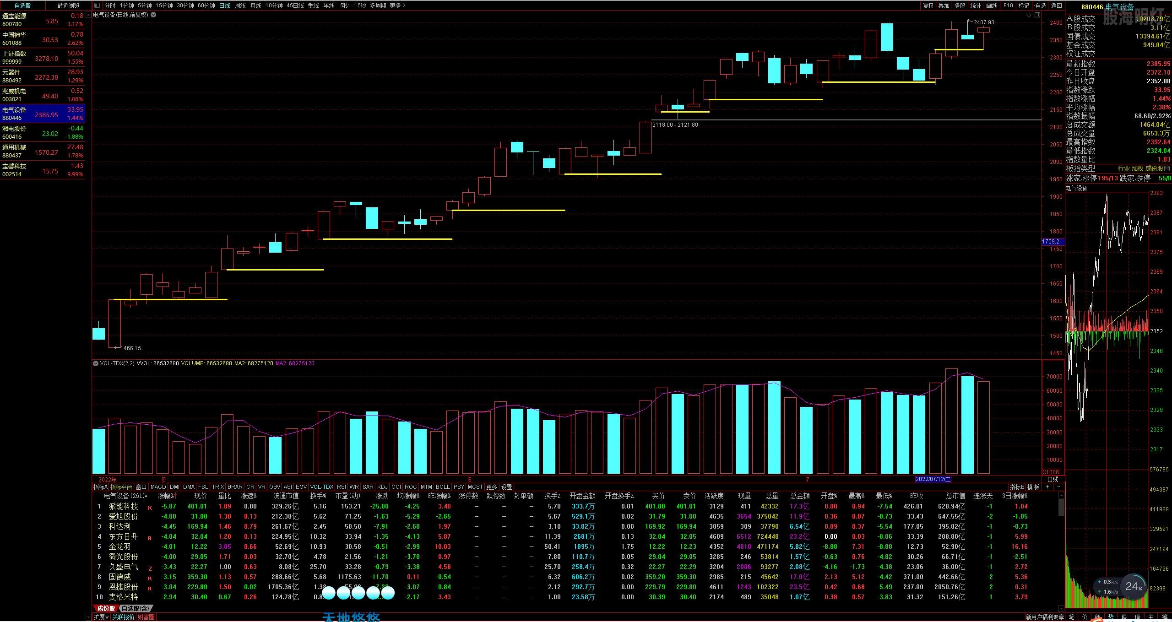Click the 日线 label at chart corner
Viewport: 1172px width, 622px height.
[x=1053, y=479]
